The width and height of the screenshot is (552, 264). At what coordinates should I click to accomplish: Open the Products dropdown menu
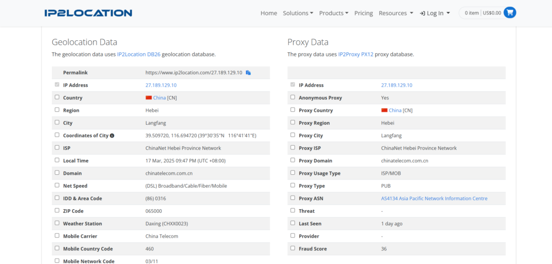[334, 13]
